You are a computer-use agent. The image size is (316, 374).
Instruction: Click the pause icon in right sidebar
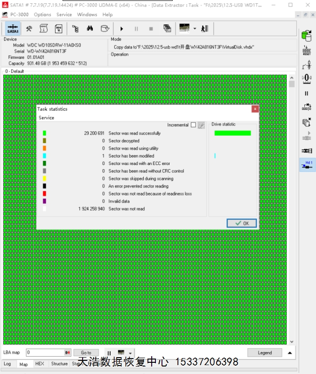[x=307, y=93]
